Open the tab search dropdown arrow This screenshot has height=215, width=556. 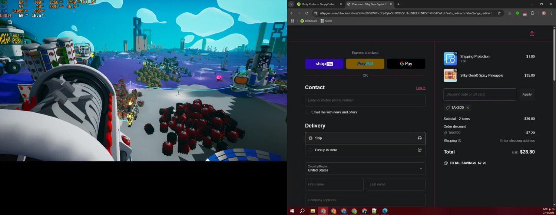291,4
